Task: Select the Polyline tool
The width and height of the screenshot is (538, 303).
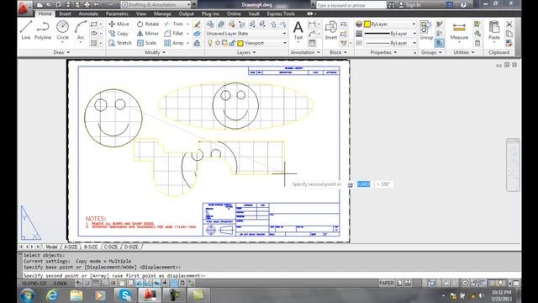Action: 43,30
